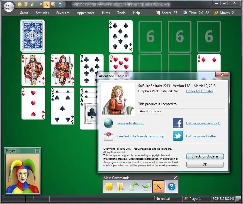Open the www.solsuite.com link

click(131, 123)
